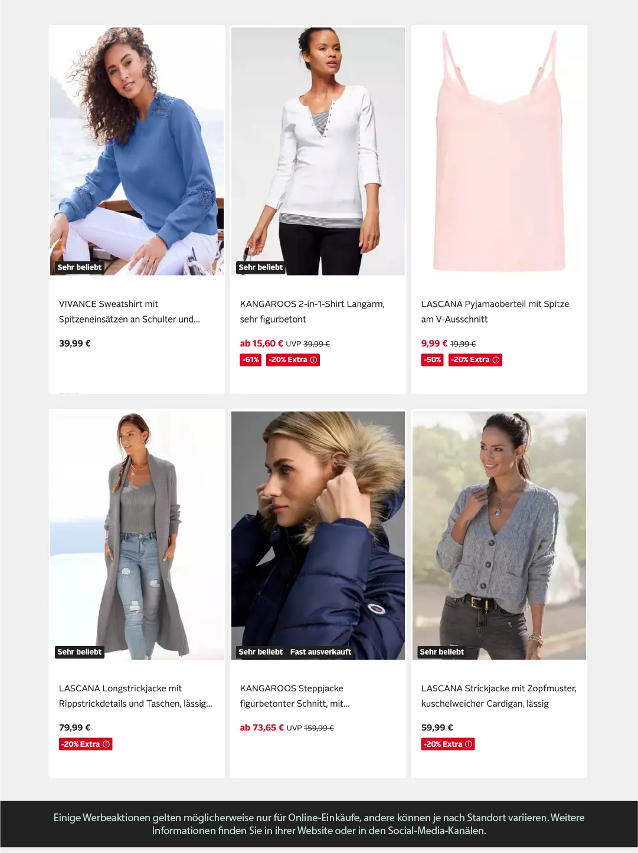This screenshot has width=638, height=853.
Task: Open the pink LASCANA pyjama top image
Action: (499, 151)
